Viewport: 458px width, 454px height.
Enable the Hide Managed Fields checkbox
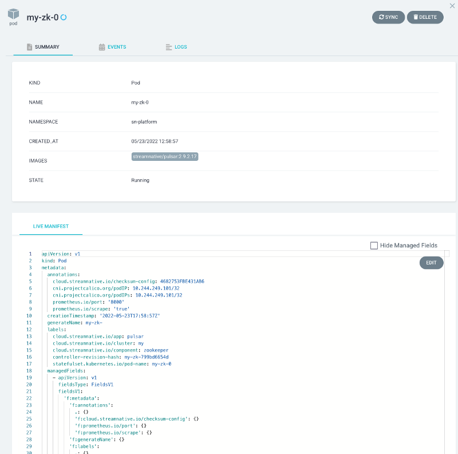(374, 246)
